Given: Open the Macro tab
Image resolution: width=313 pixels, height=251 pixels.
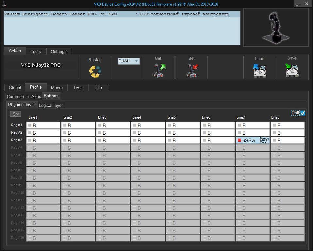Looking at the screenshot, I should [57, 88].
